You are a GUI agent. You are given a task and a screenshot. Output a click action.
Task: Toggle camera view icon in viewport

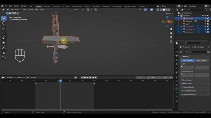tap(171, 37)
